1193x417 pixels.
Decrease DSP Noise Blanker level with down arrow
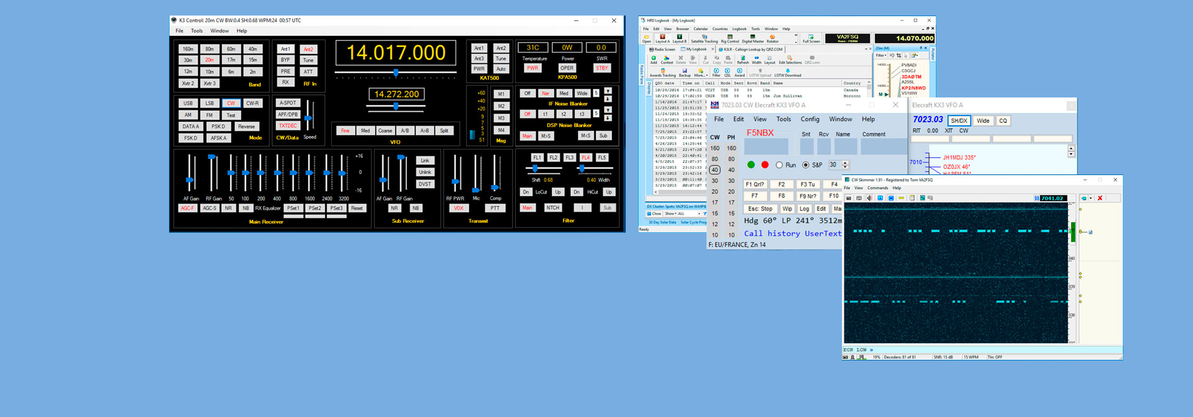608,118
